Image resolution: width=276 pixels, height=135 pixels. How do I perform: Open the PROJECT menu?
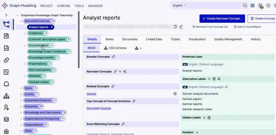[x=47, y=6]
